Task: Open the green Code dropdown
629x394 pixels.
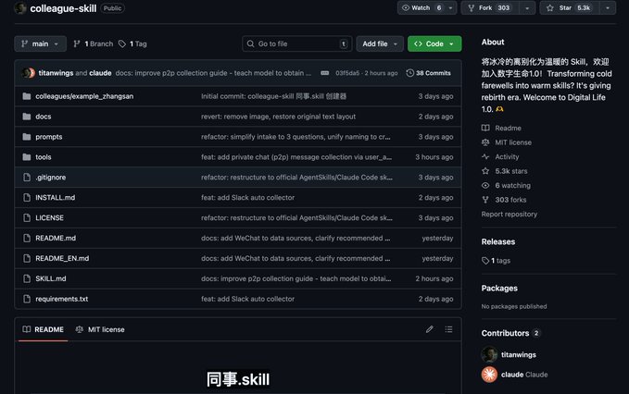Action: pos(433,43)
